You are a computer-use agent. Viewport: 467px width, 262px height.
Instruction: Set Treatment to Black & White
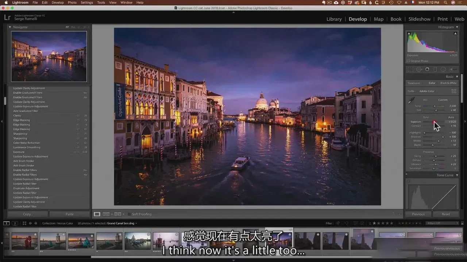coord(448,83)
